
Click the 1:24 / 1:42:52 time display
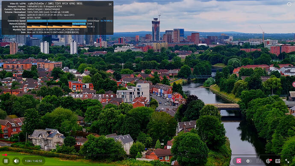click(x=33, y=161)
